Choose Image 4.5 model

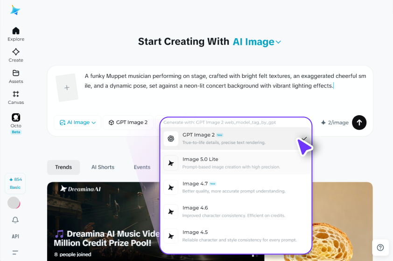coord(236,236)
